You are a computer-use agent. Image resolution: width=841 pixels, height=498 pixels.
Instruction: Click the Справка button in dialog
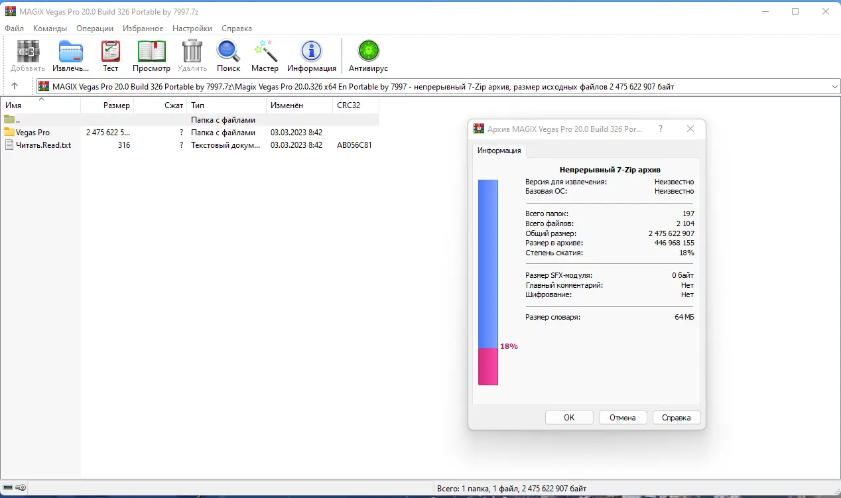(676, 417)
